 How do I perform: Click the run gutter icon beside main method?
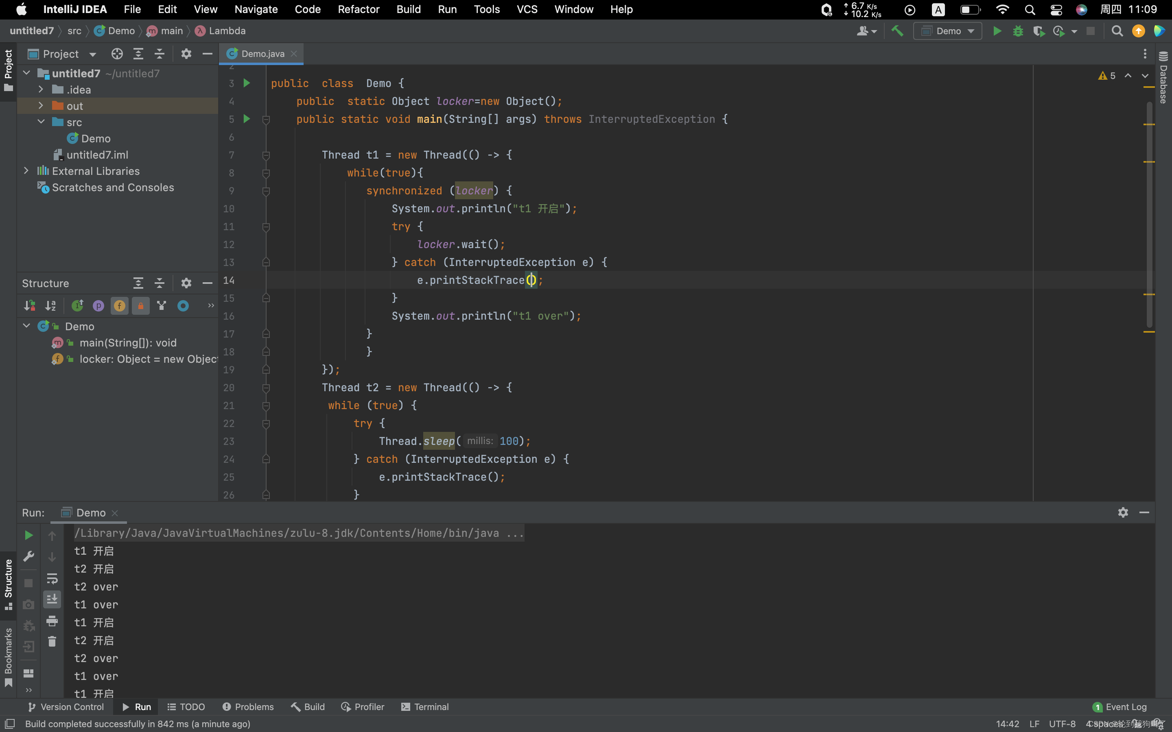[x=247, y=119]
